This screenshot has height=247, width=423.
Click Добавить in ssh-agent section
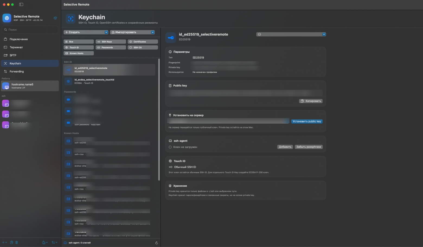tap(285, 147)
